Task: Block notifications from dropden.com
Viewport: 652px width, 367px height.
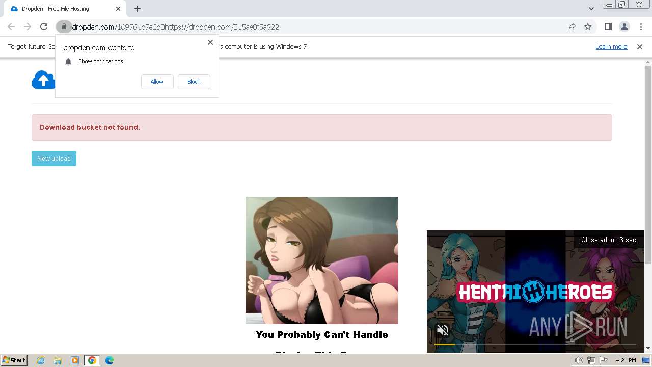Action: click(x=194, y=82)
